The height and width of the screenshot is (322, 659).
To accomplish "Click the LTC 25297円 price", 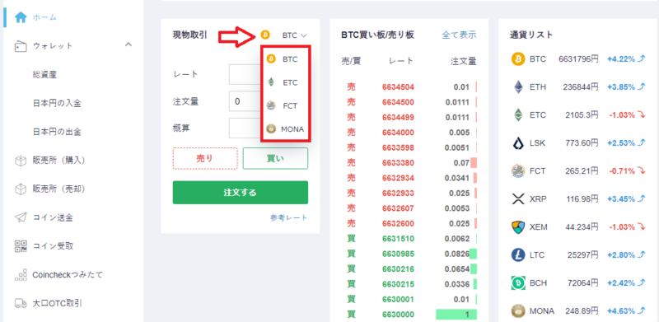I will (x=582, y=254).
